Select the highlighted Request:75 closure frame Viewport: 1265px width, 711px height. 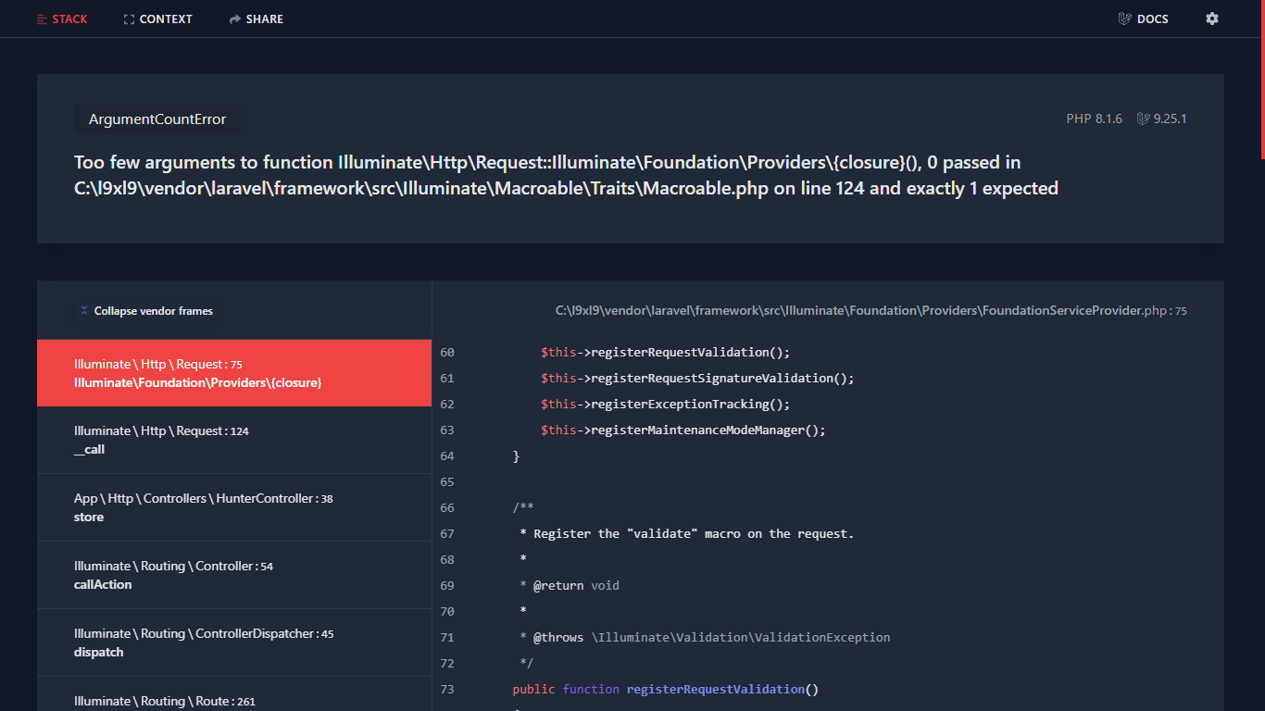234,373
